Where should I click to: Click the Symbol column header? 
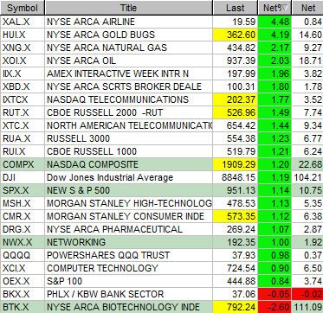[x=23, y=8]
